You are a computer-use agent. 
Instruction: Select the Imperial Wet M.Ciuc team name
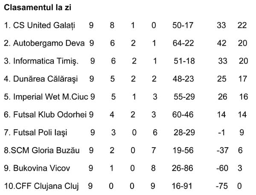49,97
